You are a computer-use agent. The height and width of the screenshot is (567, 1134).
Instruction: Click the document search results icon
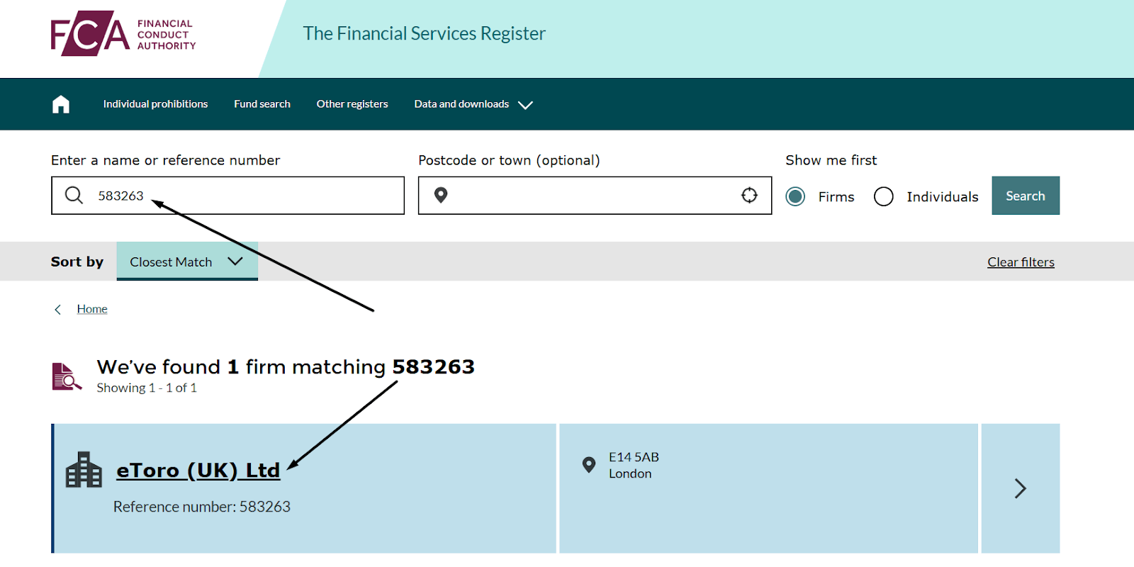click(x=67, y=376)
